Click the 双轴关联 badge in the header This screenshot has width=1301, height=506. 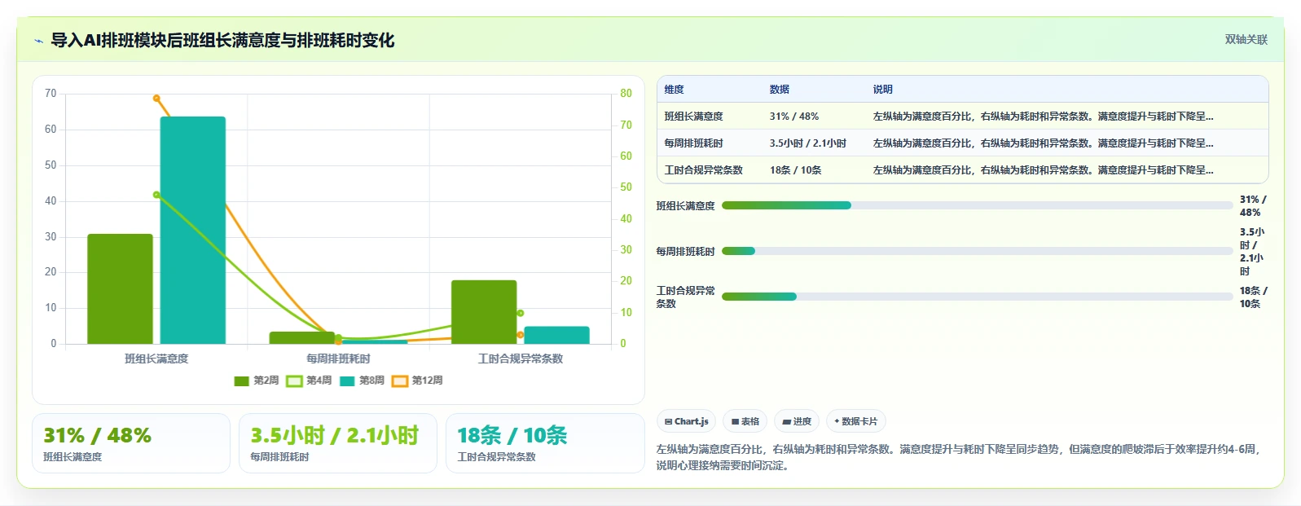tap(1246, 39)
